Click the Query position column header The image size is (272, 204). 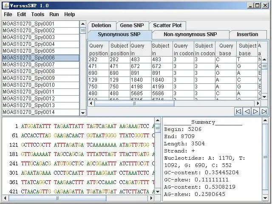(99, 49)
